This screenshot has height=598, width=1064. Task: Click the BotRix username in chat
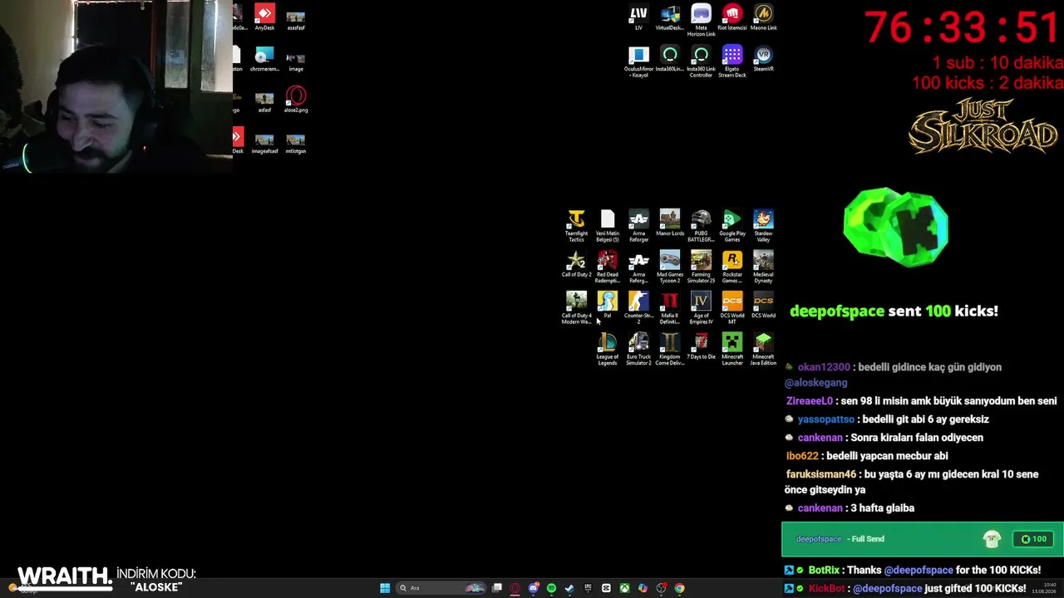click(x=825, y=571)
